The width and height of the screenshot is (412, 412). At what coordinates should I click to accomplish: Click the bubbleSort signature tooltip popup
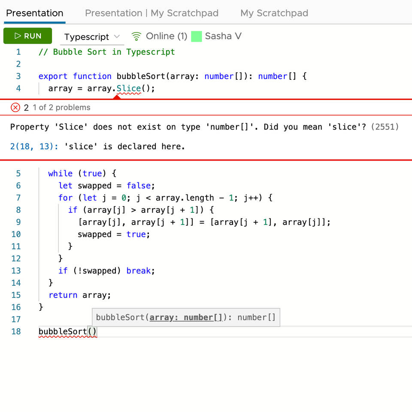click(186, 317)
